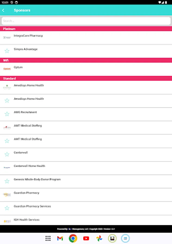Open Chrome from the taskbar
This screenshot has height=244, width=172.
pyautogui.click(x=73, y=238)
